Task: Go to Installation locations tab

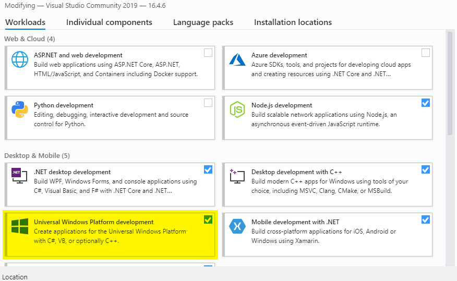Action: (293, 22)
